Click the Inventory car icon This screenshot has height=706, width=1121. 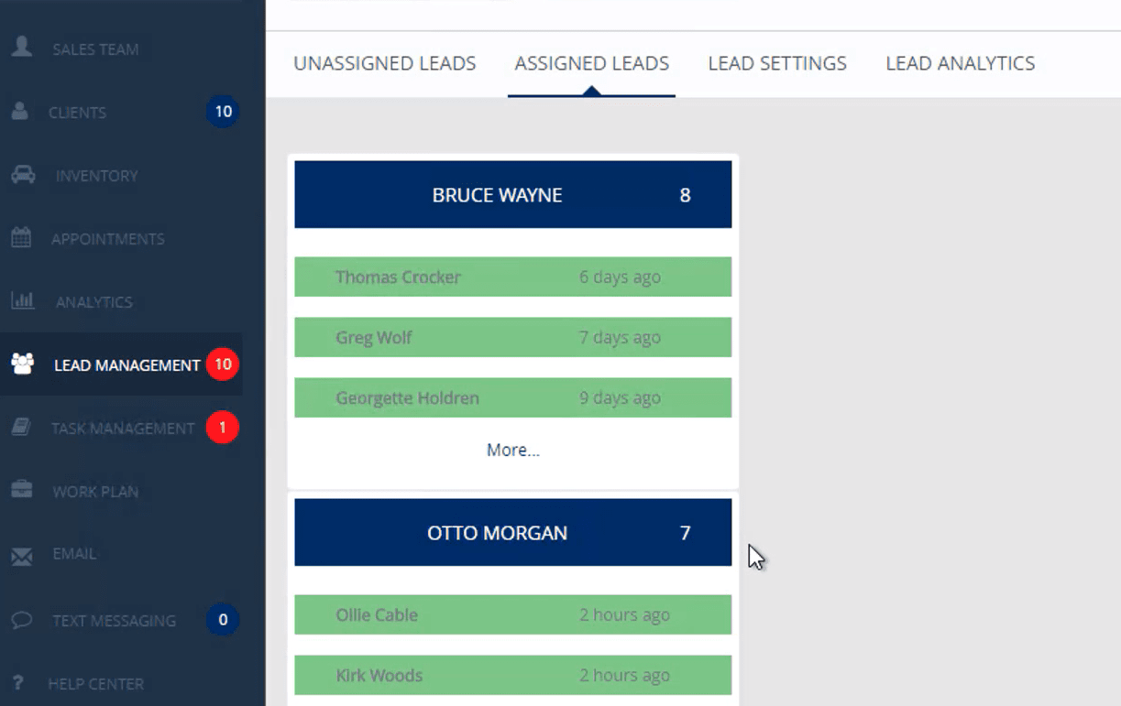point(20,175)
